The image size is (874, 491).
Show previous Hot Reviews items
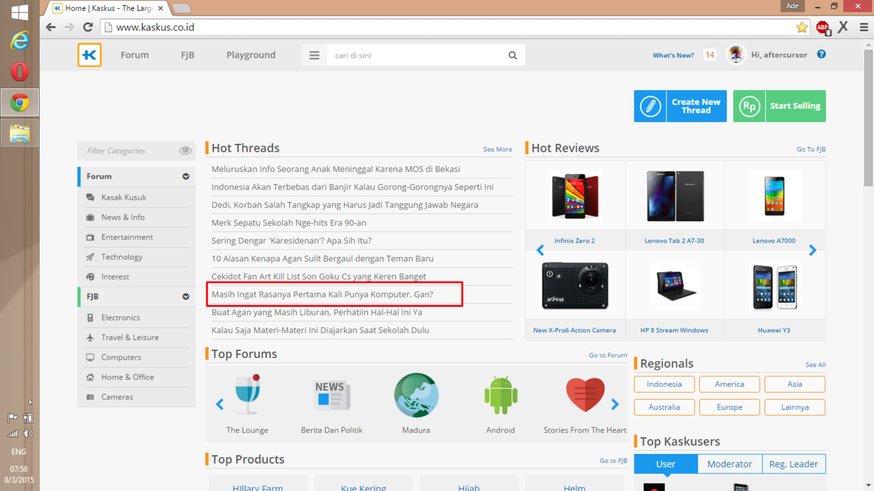coord(540,250)
